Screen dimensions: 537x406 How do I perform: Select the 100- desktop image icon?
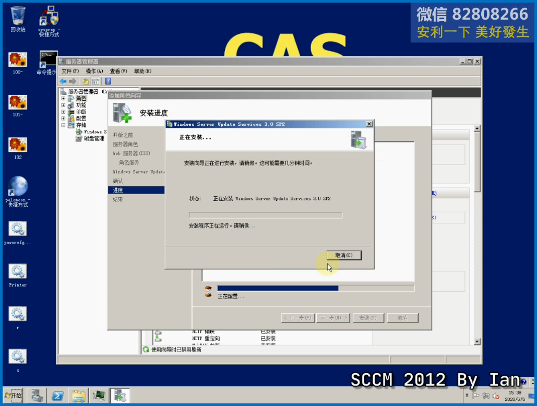pyautogui.click(x=18, y=63)
